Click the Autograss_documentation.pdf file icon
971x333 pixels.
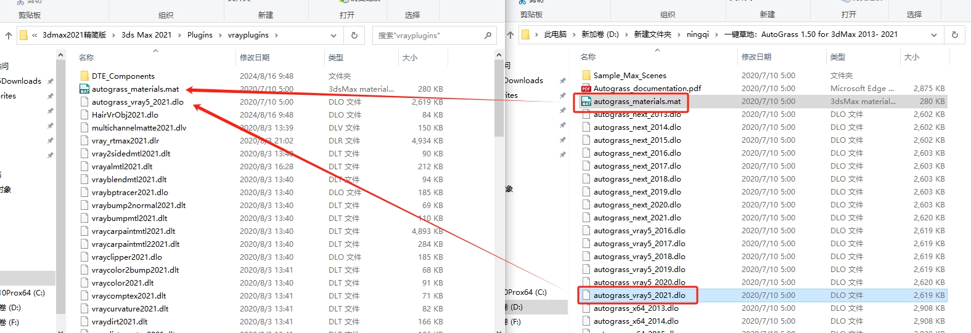point(586,88)
